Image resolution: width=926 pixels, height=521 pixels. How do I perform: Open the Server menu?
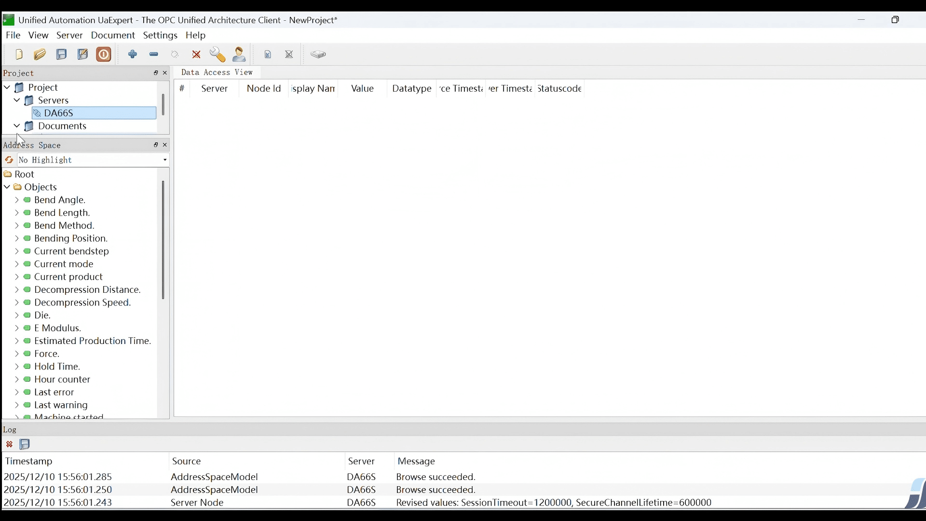[70, 36]
